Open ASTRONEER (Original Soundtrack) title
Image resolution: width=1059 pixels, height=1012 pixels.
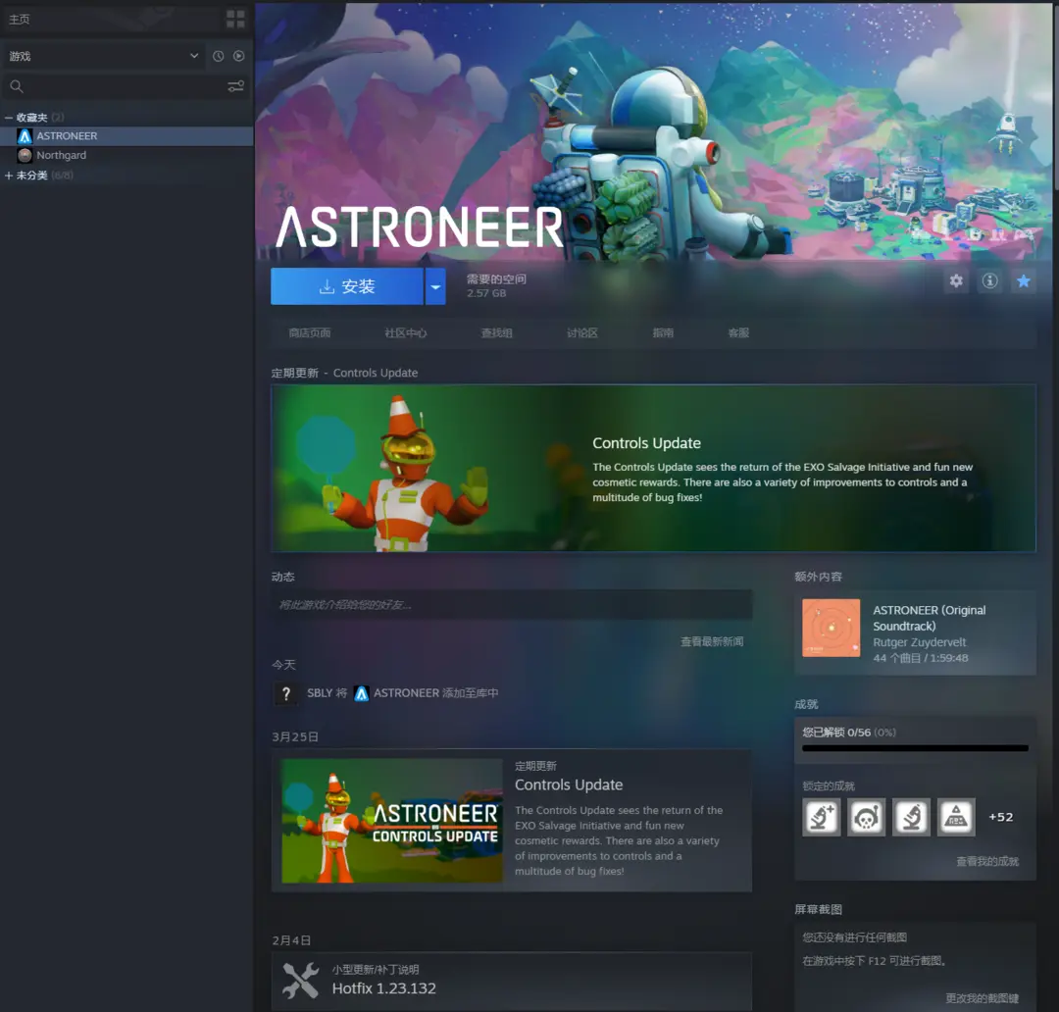point(930,618)
